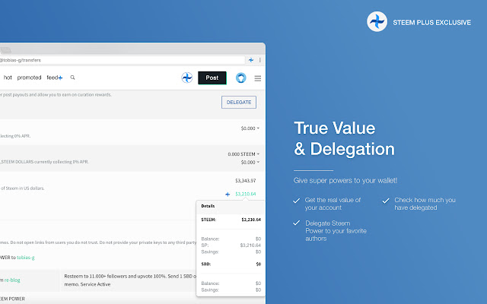
Task: Click the Post button
Action: pos(212,78)
